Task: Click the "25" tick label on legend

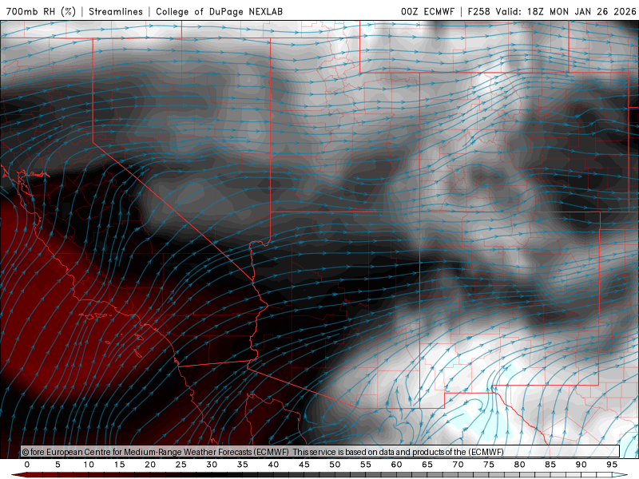Action: (181, 465)
